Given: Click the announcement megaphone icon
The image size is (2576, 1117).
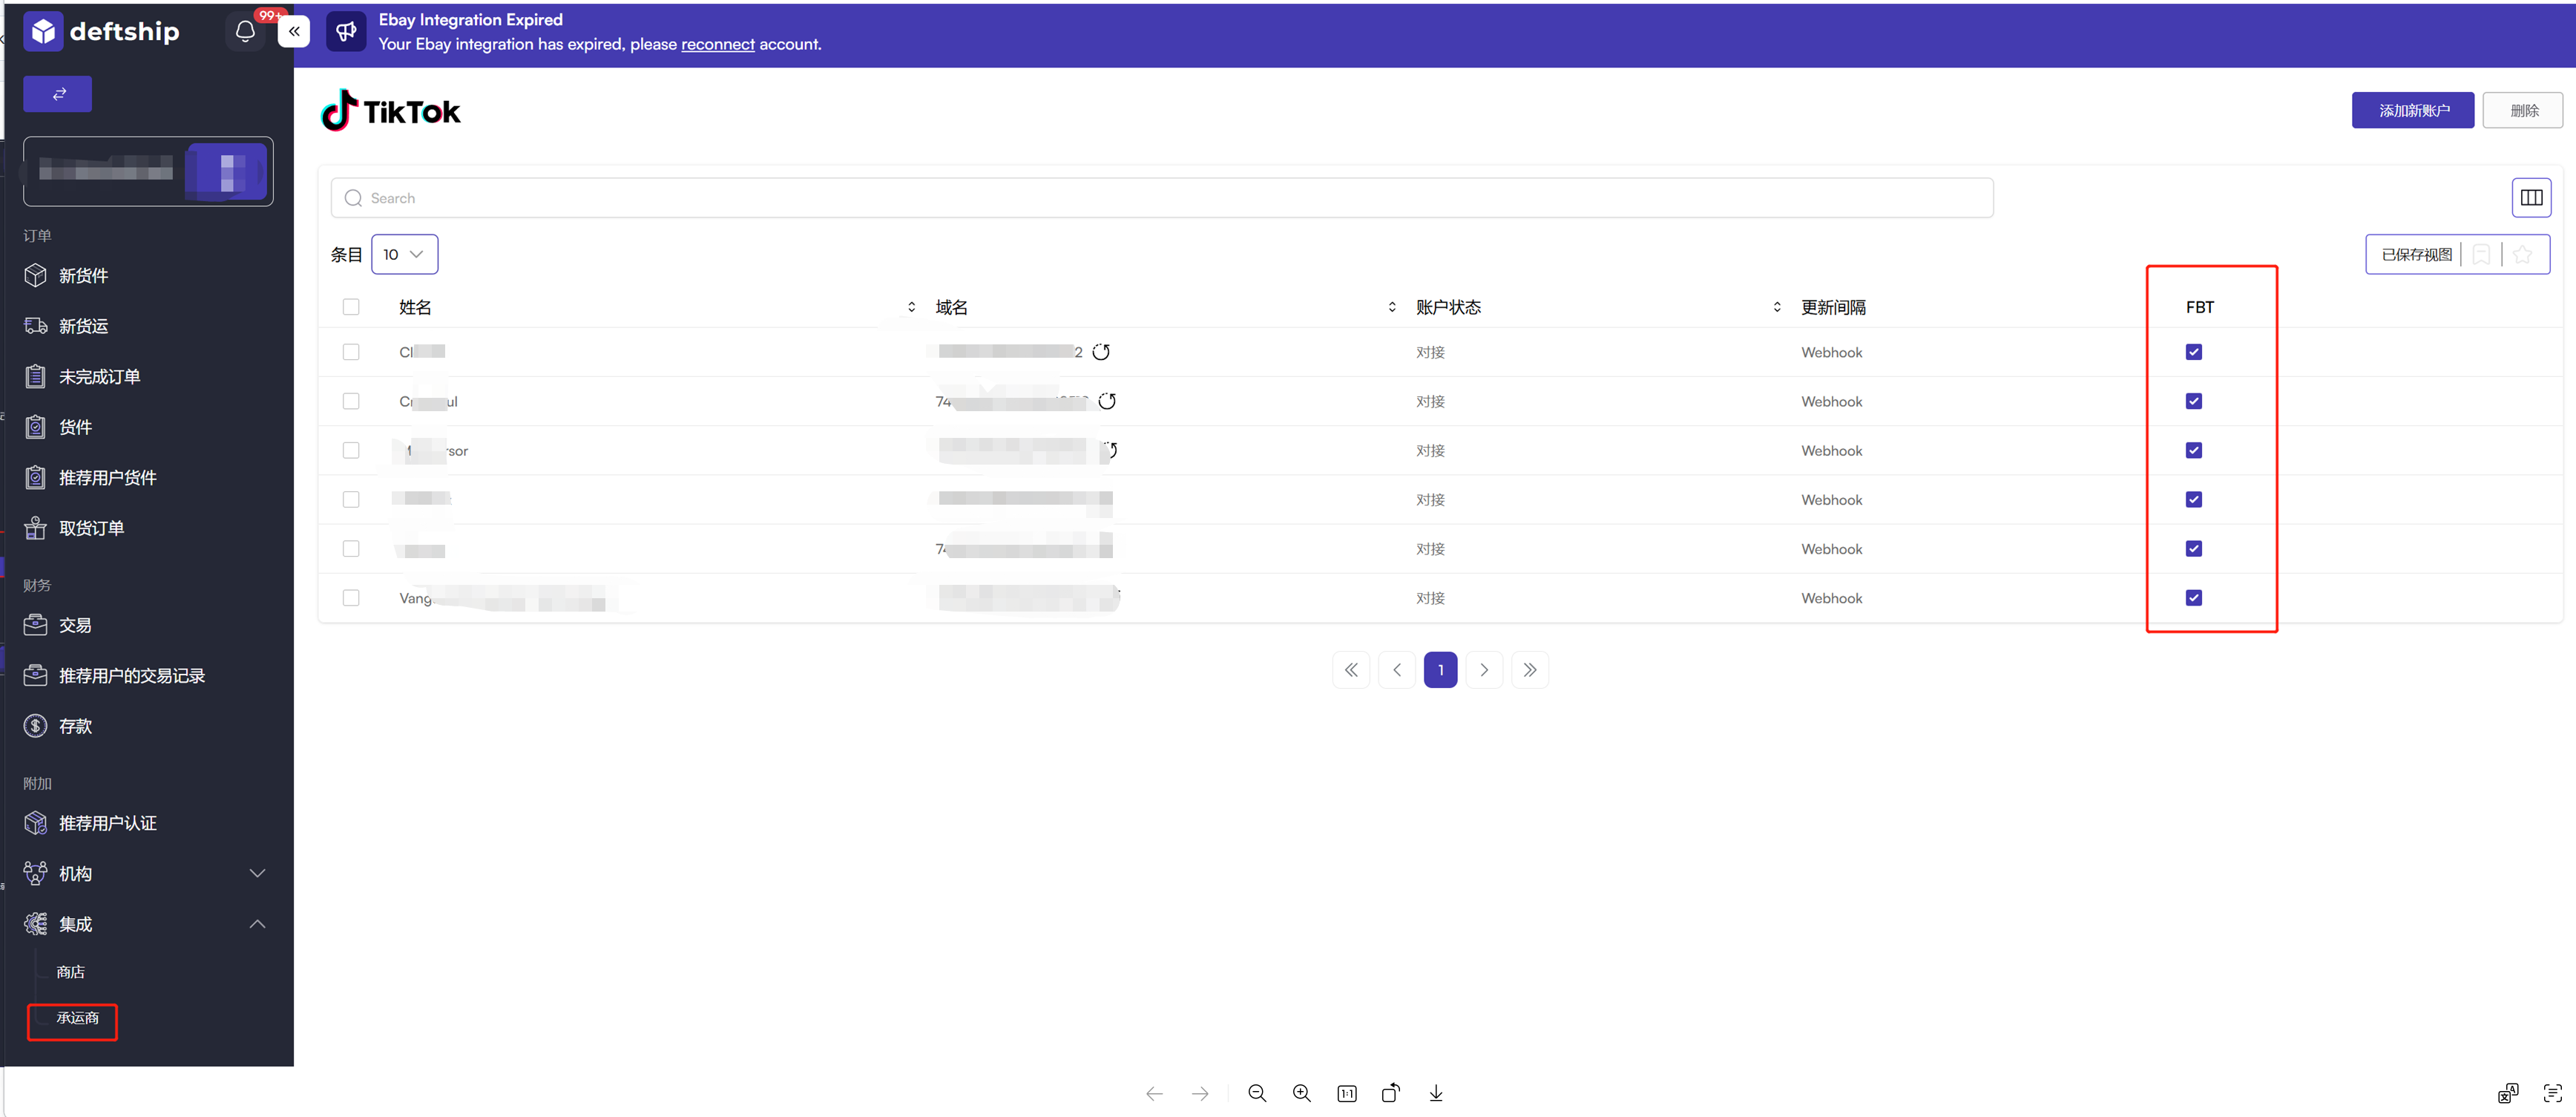Looking at the screenshot, I should click(x=346, y=31).
